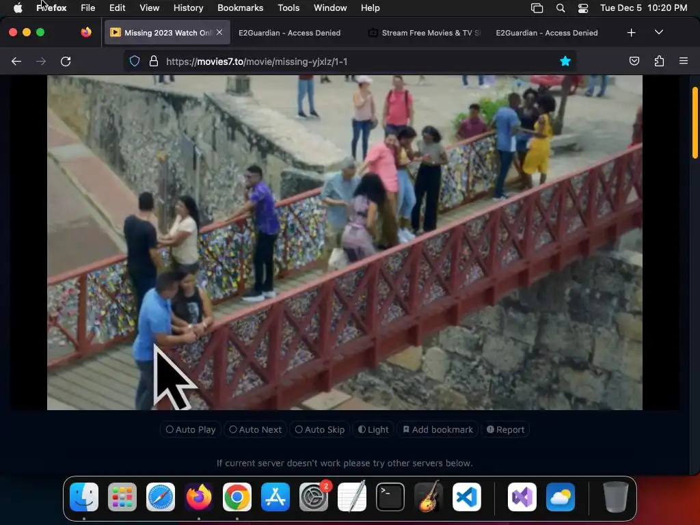Screen dimensions: 700x525
Task: Toggle the Auto Play option
Action: 191,429
